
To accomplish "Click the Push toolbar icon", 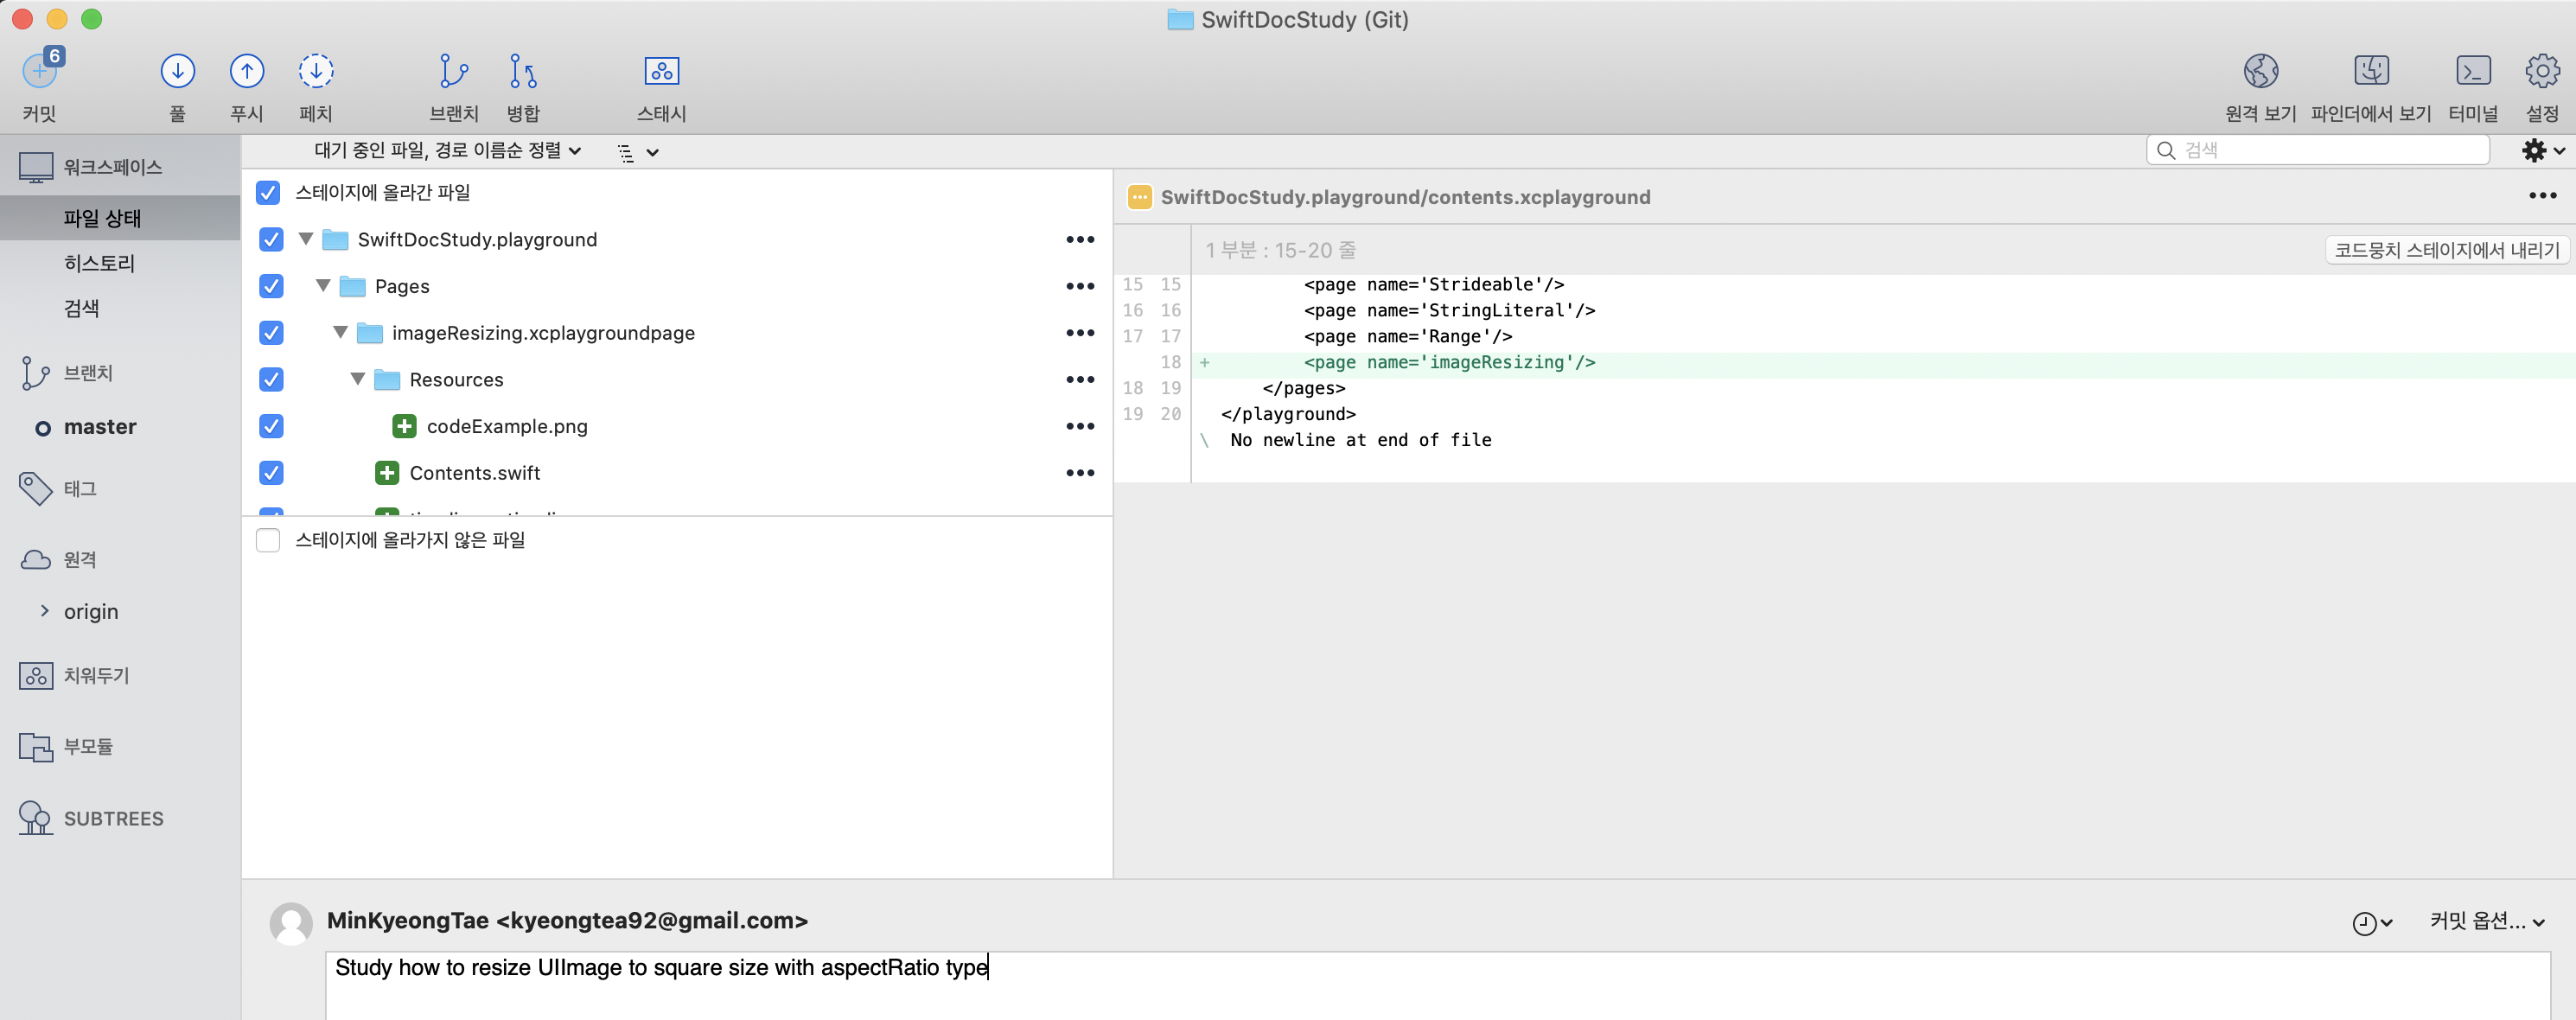I will click(x=246, y=71).
